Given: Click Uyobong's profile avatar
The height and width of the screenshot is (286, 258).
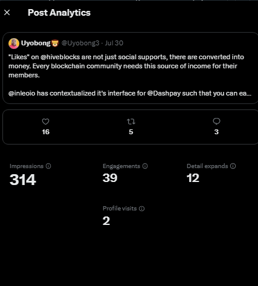Looking at the screenshot, I should [14, 44].
